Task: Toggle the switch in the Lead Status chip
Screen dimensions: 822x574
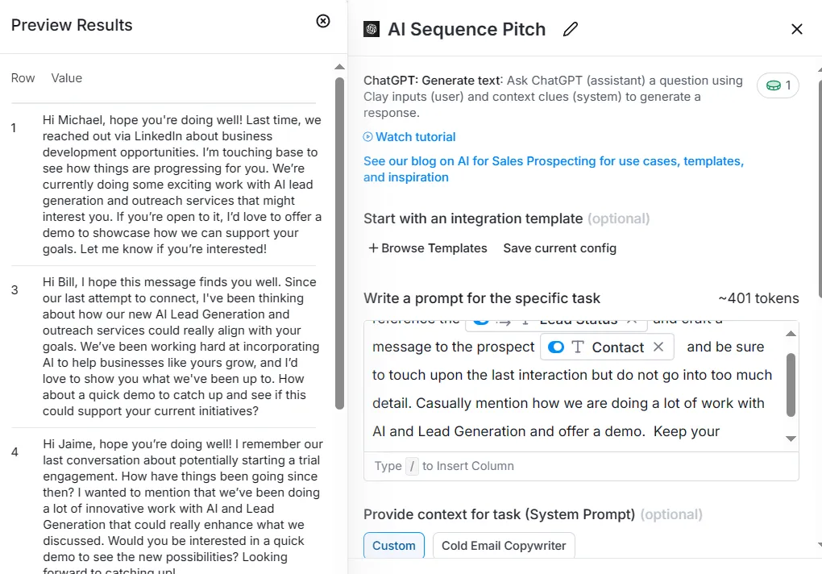Action: 481,321
